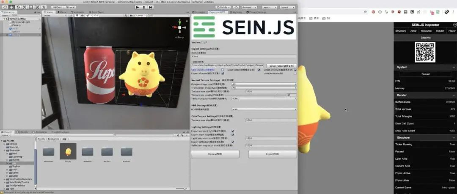Toggle scene audio speaker icon
Viewport: 457px width, 194px height.
coord(82,16)
